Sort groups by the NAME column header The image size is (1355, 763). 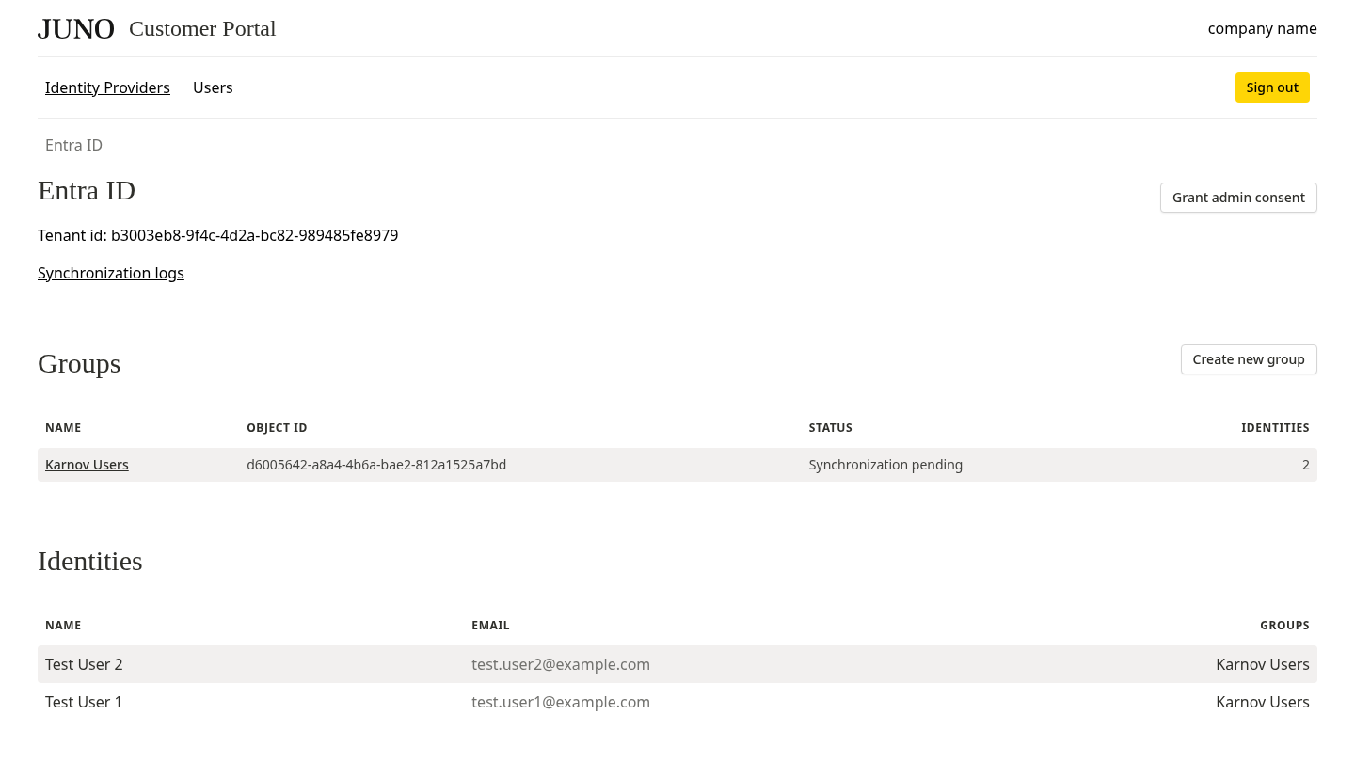(x=63, y=427)
